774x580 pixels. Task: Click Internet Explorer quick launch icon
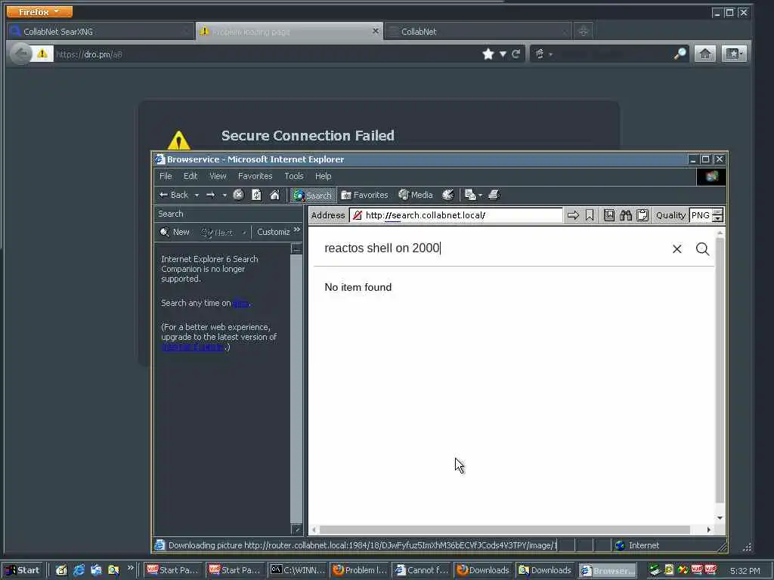(x=79, y=570)
